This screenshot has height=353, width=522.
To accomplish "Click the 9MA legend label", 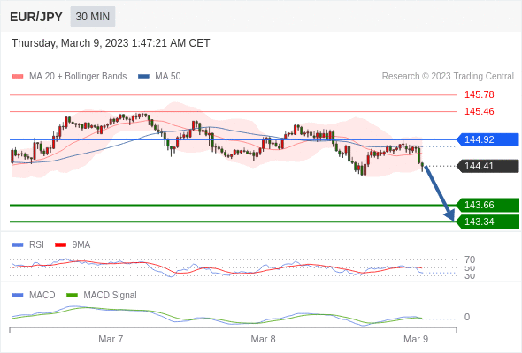I will (81, 245).
